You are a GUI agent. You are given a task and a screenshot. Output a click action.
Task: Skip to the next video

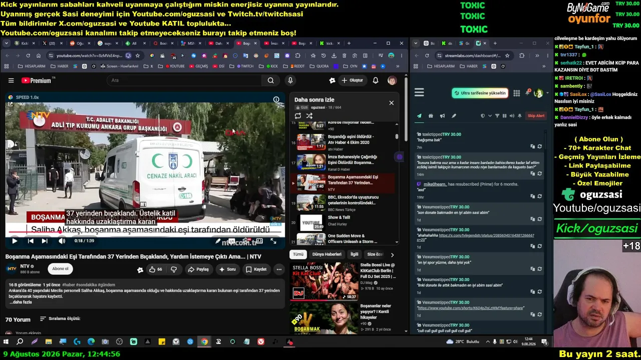(45, 241)
